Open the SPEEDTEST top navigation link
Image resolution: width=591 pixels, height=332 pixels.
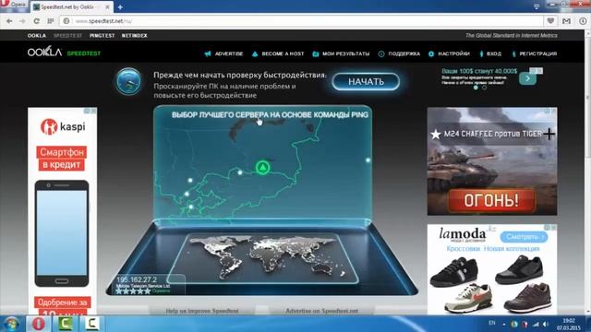(x=67, y=35)
